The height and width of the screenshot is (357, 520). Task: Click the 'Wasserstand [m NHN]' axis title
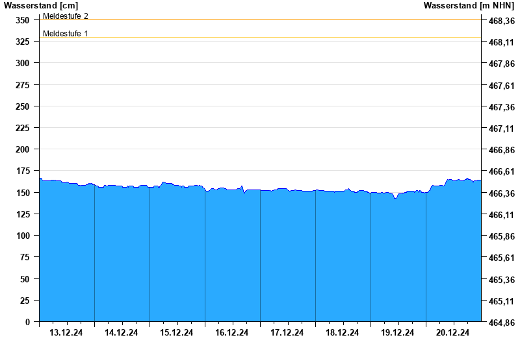pyautogui.click(x=469, y=6)
